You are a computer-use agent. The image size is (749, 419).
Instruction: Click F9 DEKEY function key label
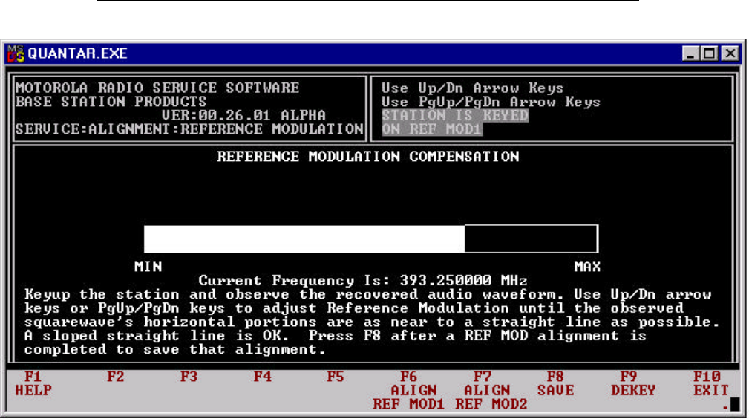633,383
